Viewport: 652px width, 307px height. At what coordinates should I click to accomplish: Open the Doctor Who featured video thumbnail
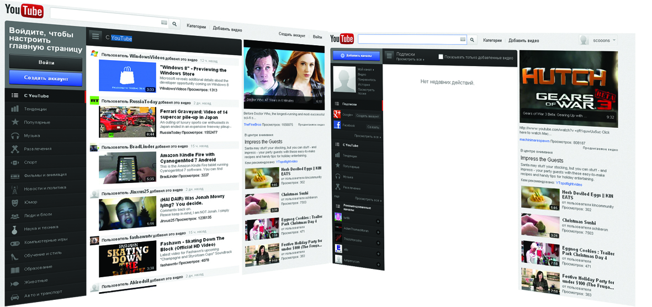pyautogui.click(x=284, y=76)
